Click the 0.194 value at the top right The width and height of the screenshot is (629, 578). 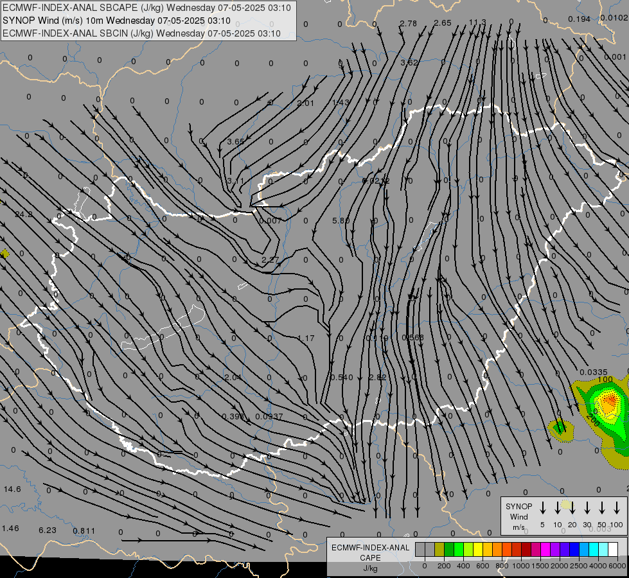(580, 19)
